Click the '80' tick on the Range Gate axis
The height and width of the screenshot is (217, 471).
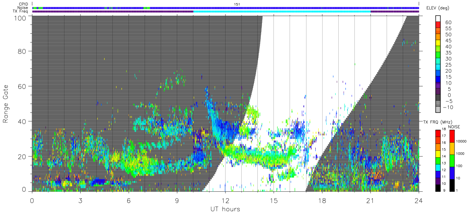click(22, 51)
